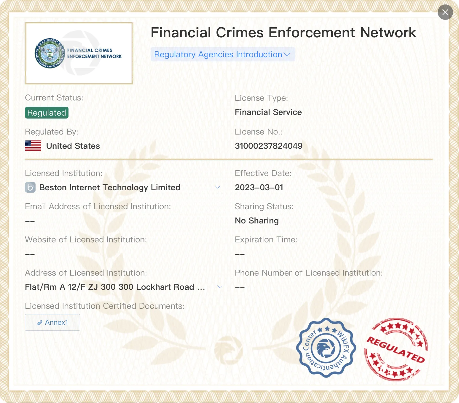The image size is (459, 403).
Task: Click the Beston institution logo icon
Action: click(30, 187)
